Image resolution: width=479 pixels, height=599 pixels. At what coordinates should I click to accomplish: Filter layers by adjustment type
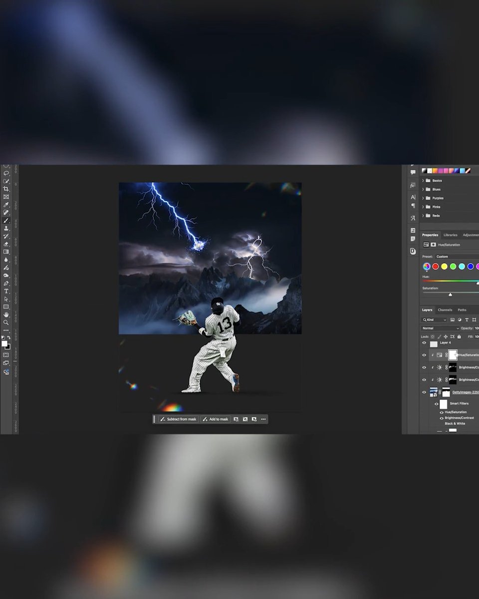tap(460, 320)
